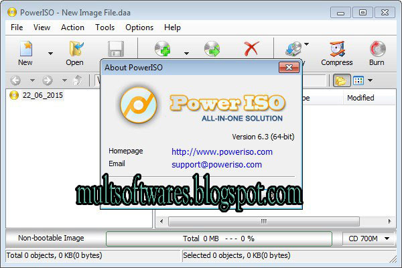This screenshot has width=402, height=268.
Task: Open the Options menu
Action: 139,27
